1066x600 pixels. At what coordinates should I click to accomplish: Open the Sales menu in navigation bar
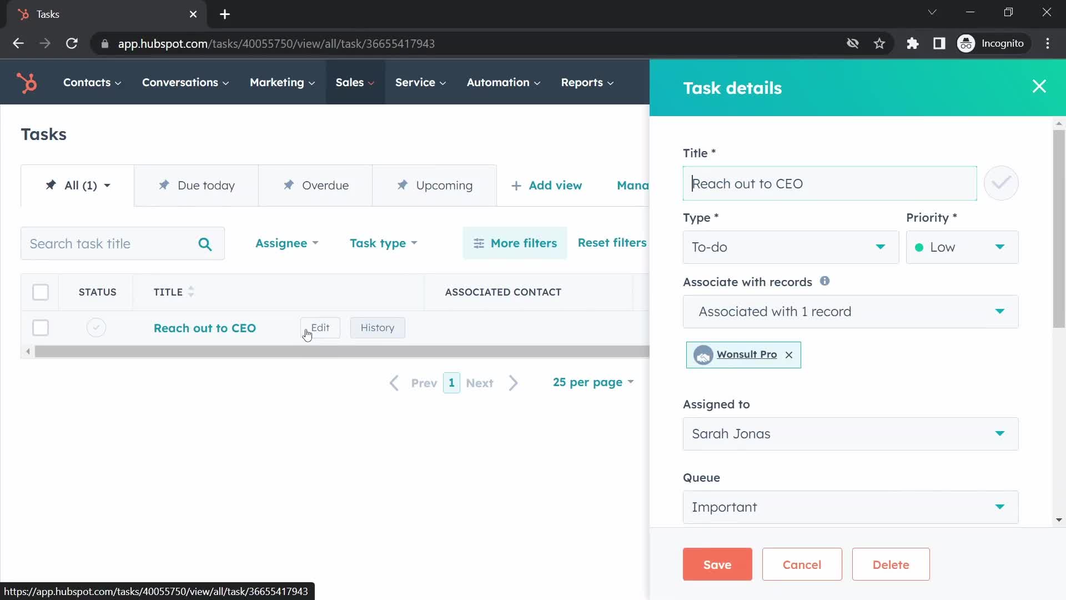coord(355,82)
